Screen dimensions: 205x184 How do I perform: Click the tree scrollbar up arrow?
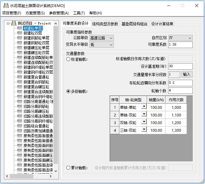click(56, 24)
